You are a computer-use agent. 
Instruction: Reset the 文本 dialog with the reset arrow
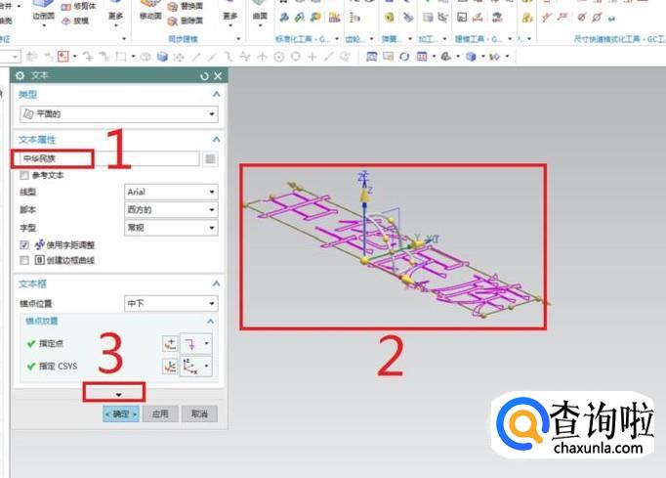pyautogui.click(x=204, y=76)
